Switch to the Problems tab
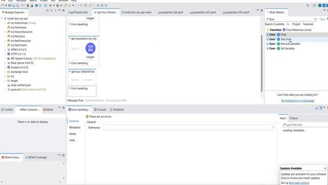 [x=117, y=109]
